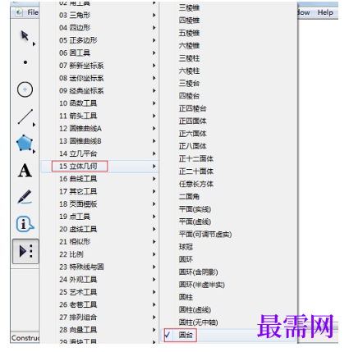Select the Compass circle tool

25,89
